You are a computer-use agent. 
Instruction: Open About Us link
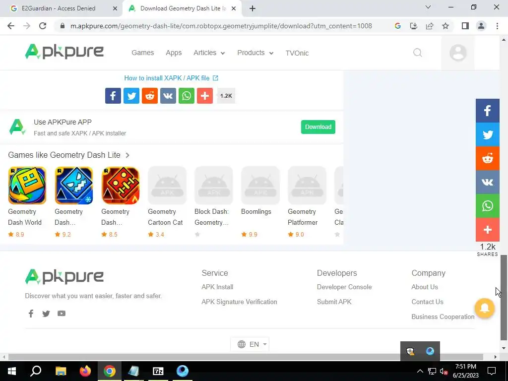click(425, 287)
